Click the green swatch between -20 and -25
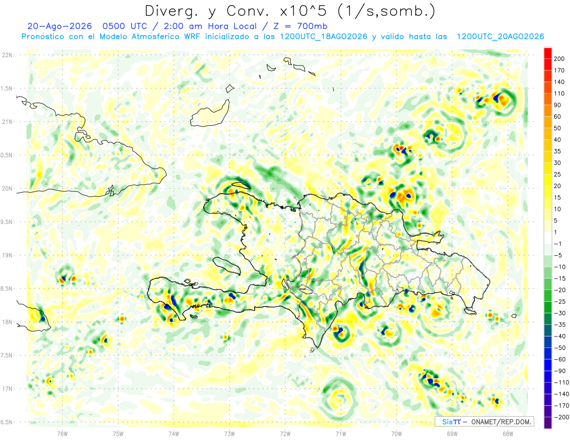 tap(548, 296)
